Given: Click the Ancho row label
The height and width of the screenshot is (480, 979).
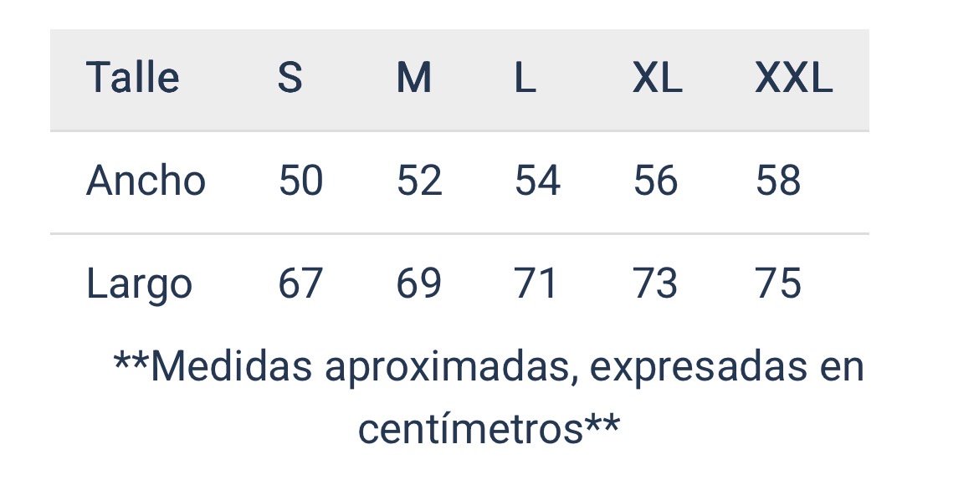Looking at the screenshot, I should coord(146,181).
